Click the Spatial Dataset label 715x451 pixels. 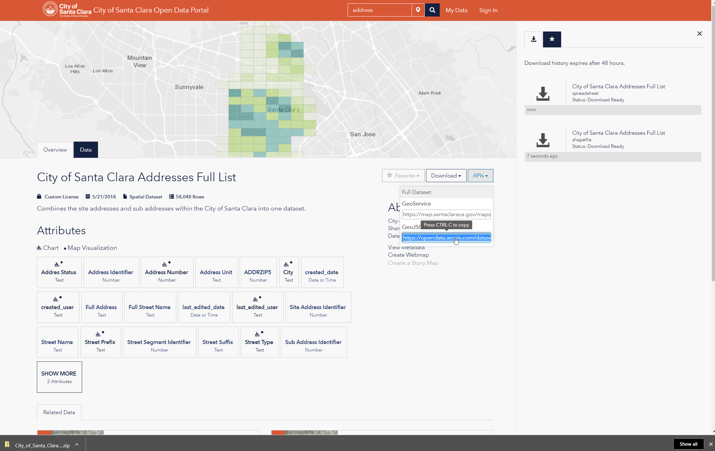146,196
